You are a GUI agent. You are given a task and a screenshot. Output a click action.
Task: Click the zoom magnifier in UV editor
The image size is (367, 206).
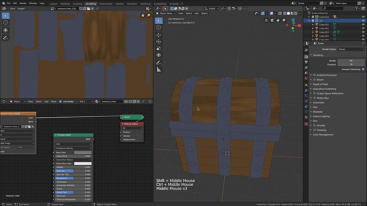[148, 15]
